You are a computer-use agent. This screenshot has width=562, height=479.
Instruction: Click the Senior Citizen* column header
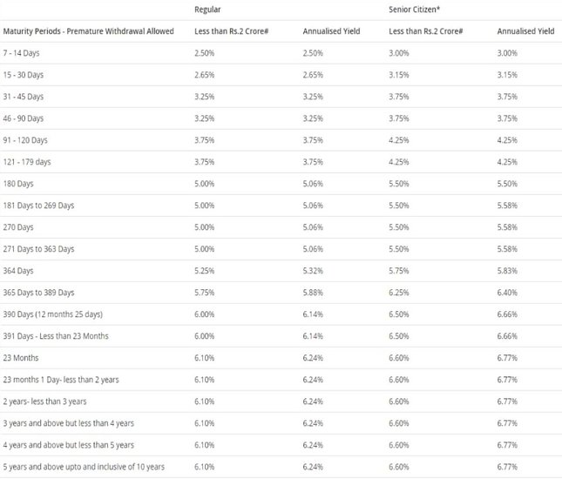pos(414,10)
